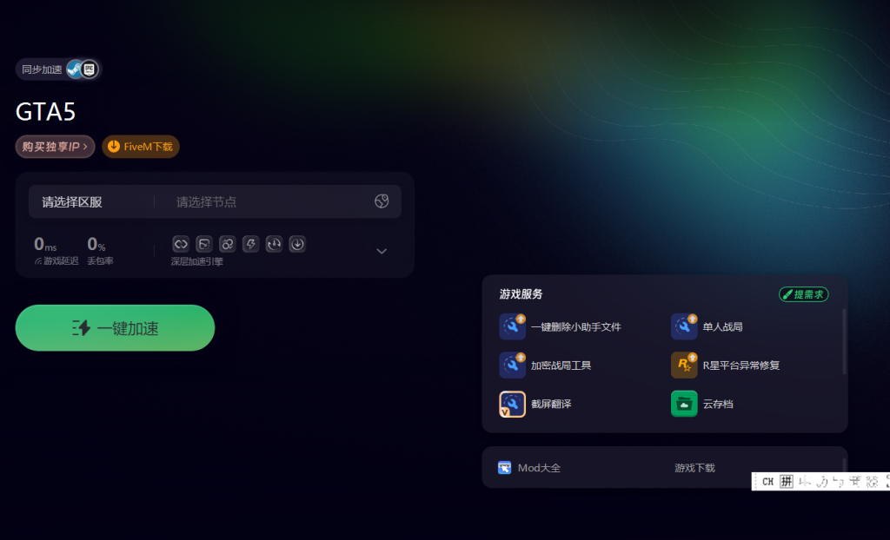Open 一键删除小助手文件 tool

561,326
